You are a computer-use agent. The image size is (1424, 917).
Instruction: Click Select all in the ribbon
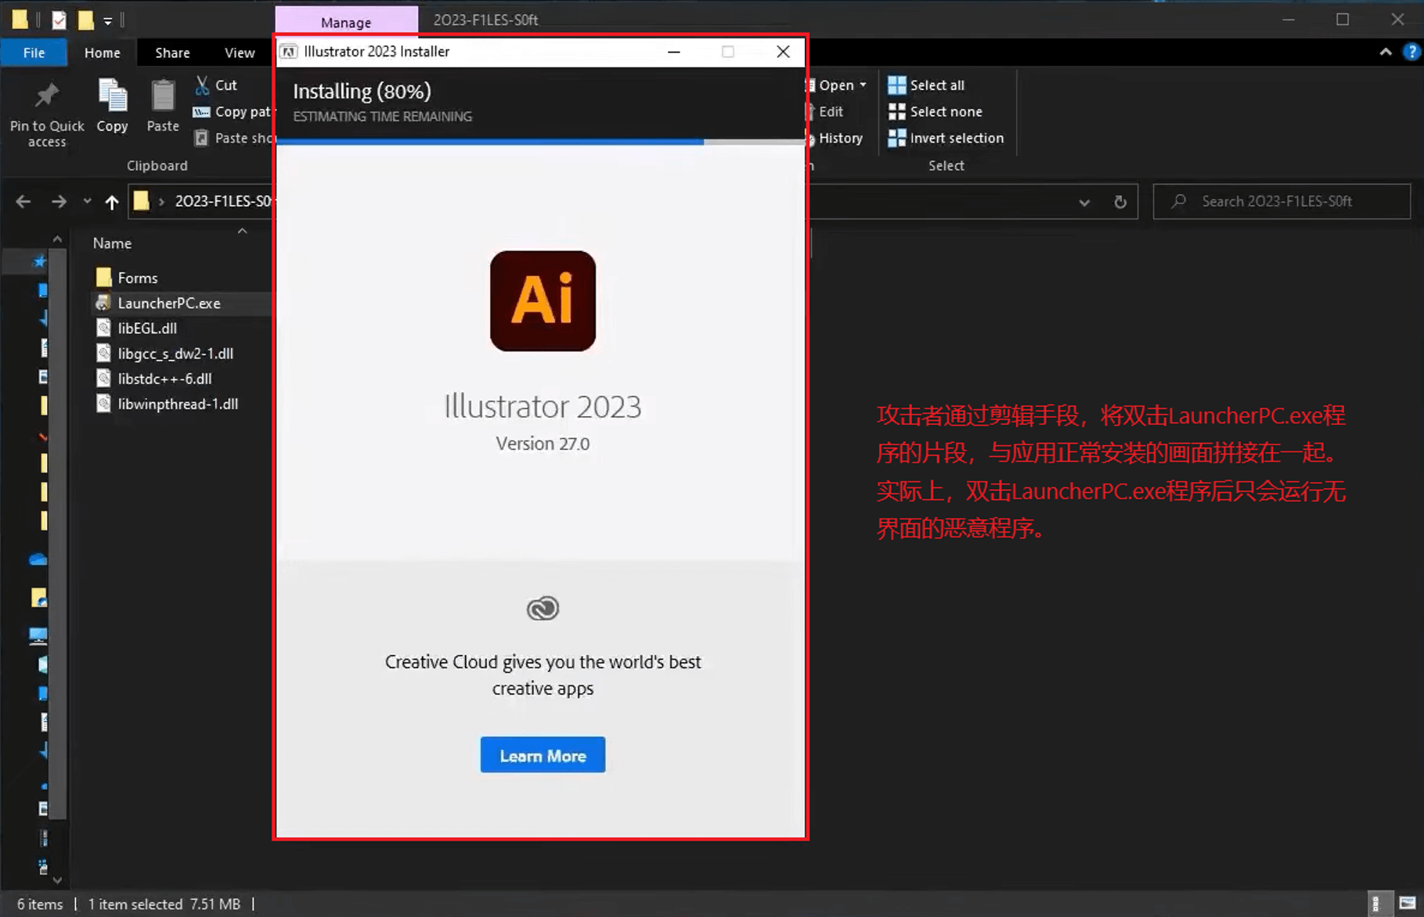926,85
